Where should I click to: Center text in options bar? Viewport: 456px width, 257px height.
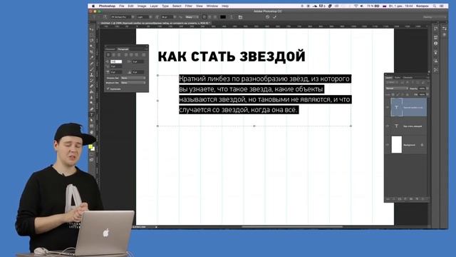pyautogui.click(x=209, y=17)
